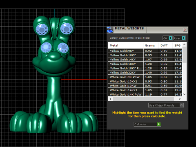The width and height of the screenshot is (196, 147).
Task: Select the White Gold:14K PdW row
Action: point(145,94)
